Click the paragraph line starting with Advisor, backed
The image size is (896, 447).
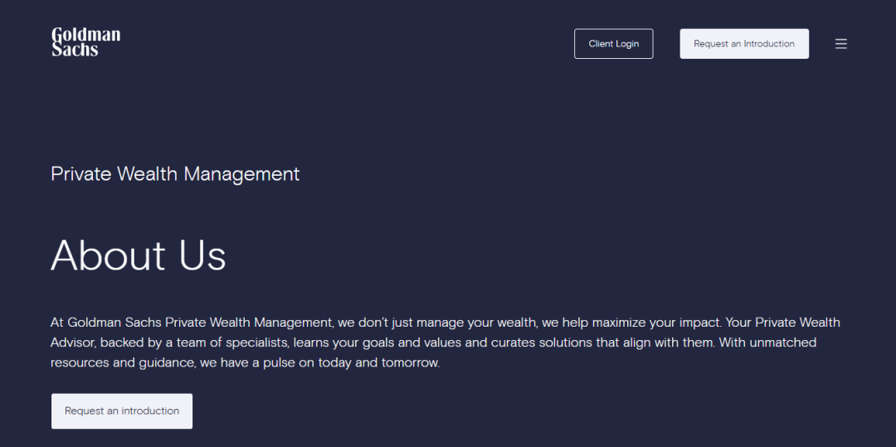[433, 343]
